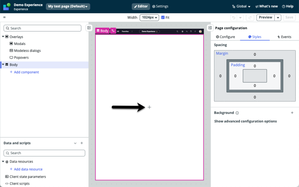This screenshot has width=299, height=187.
Task: Toggle the Fit checkbox
Action: [x=163, y=17]
